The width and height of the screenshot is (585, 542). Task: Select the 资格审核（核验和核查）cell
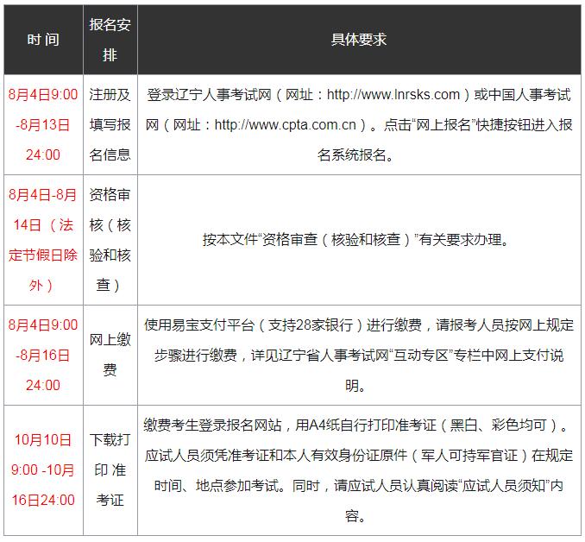[x=110, y=240]
